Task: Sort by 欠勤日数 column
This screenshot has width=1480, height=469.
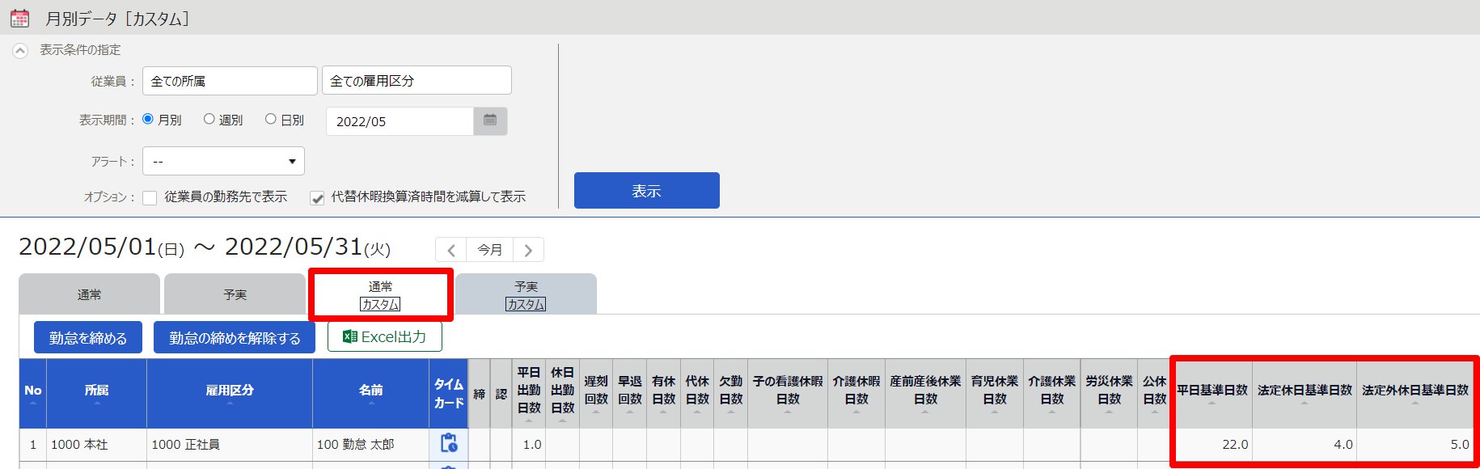Action: 731,393
